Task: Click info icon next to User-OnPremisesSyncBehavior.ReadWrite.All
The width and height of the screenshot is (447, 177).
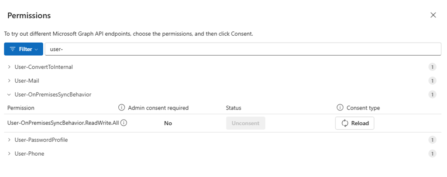Action: tap(124, 123)
